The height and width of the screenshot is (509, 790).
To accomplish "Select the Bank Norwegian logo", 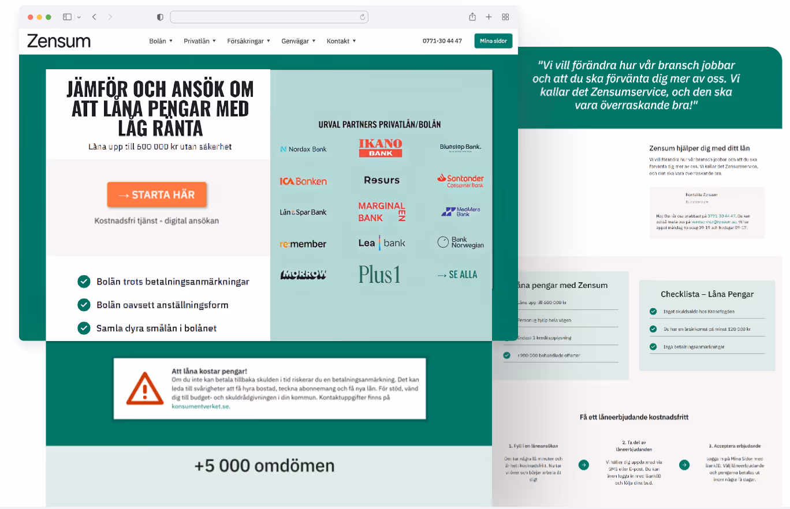I will [460, 242].
